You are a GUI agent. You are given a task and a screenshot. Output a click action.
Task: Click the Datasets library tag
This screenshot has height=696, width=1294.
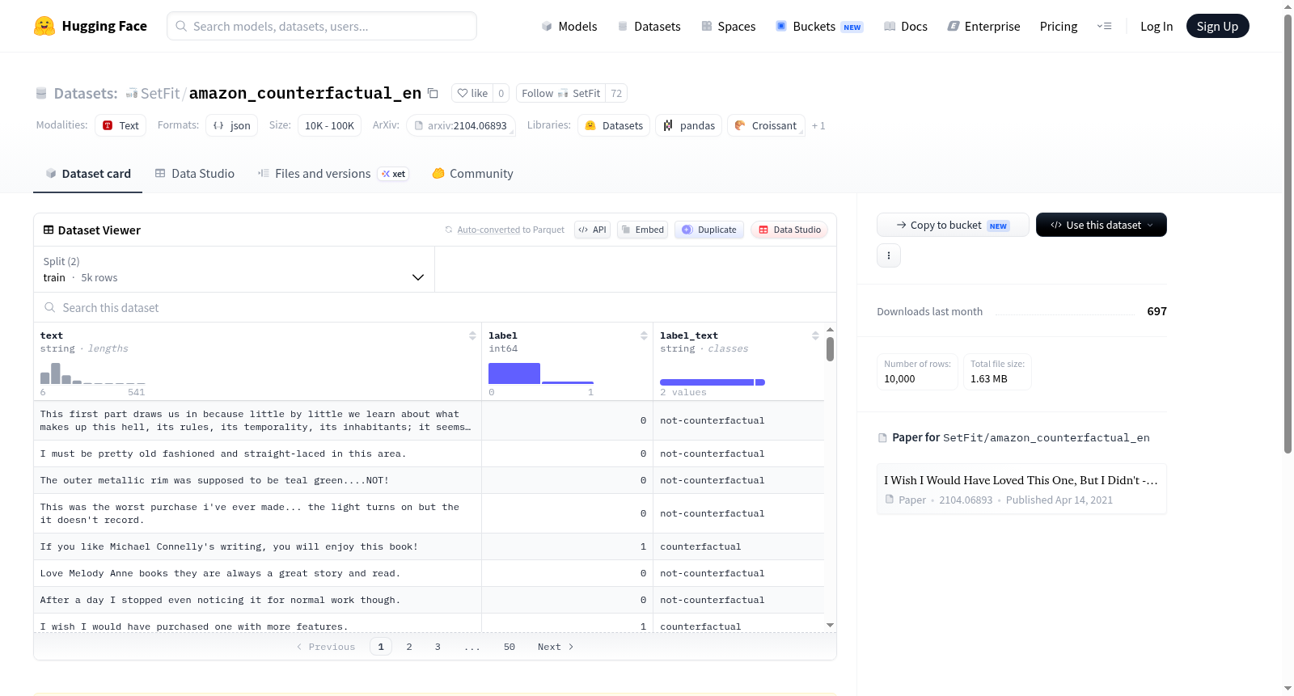pyautogui.click(x=614, y=125)
